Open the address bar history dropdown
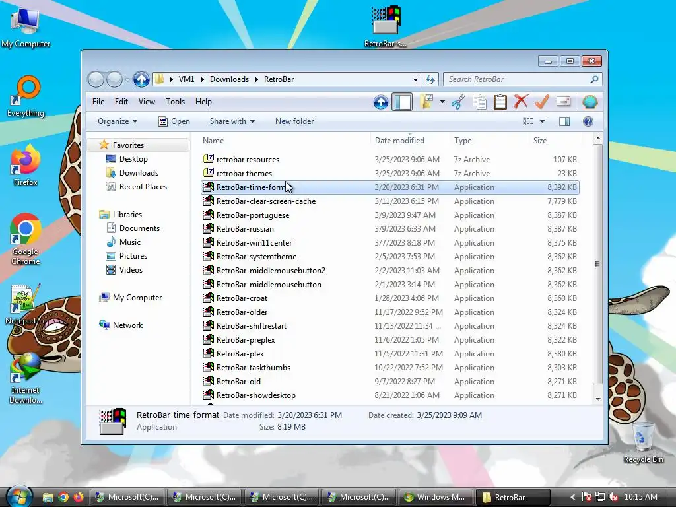 (x=415, y=79)
